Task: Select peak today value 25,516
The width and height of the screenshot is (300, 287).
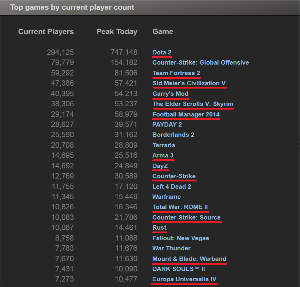Action: pyautogui.click(x=126, y=155)
